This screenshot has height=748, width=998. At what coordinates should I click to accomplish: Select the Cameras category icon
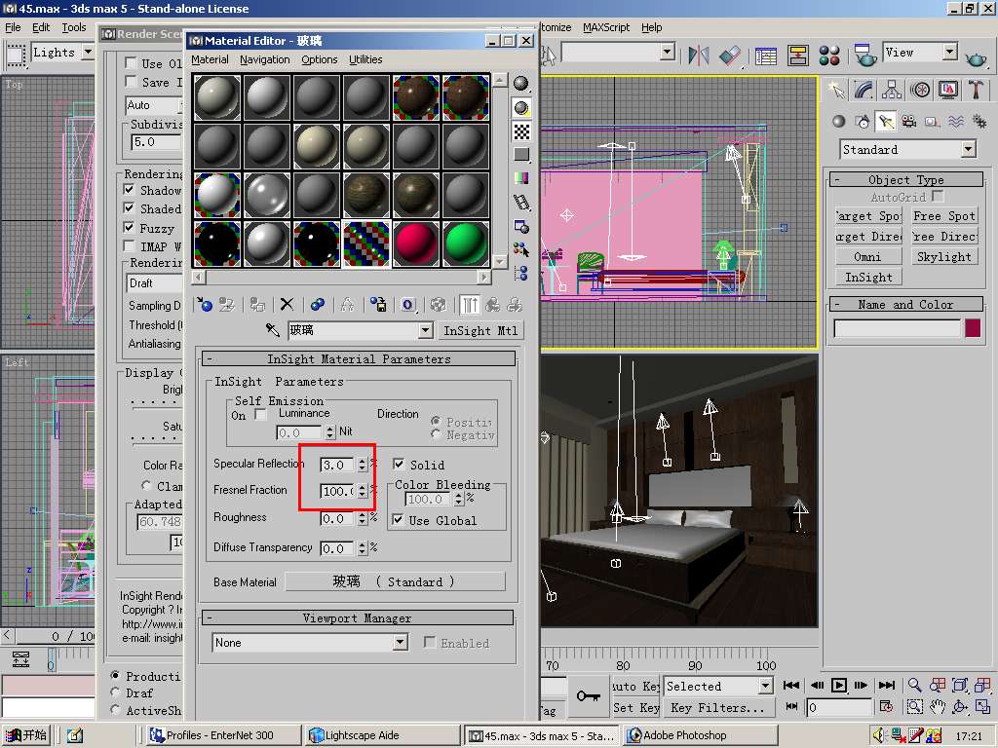[909, 122]
